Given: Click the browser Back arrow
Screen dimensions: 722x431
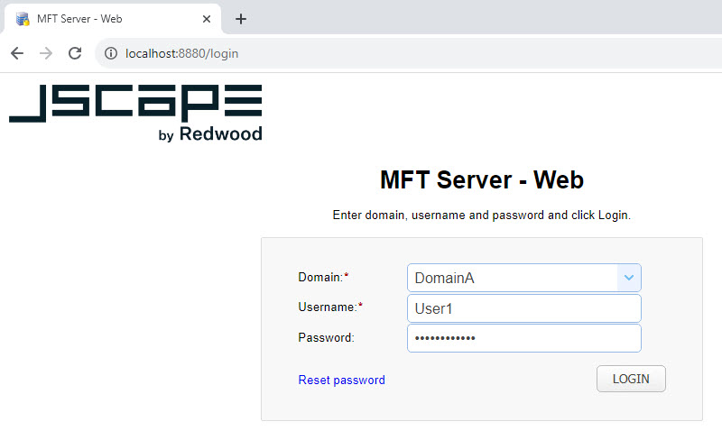Looking at the screenshot, I should point(17,53).
